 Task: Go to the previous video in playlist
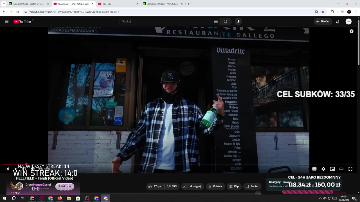(x=7, y=169)
